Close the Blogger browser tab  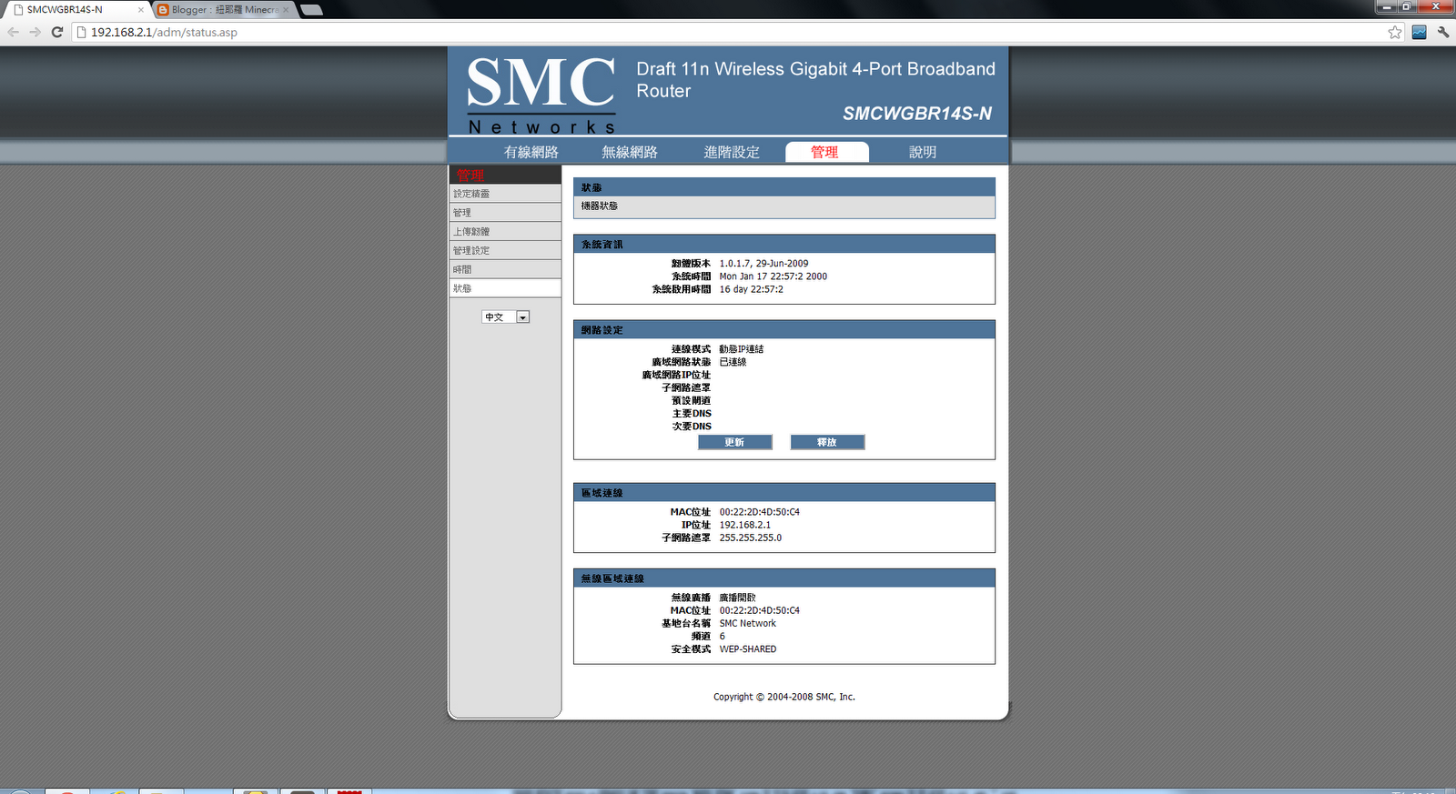point(286,10)
